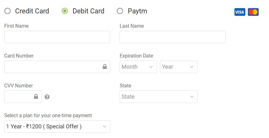
Task: Focus the First Name input field
Action: pos(57,37)
